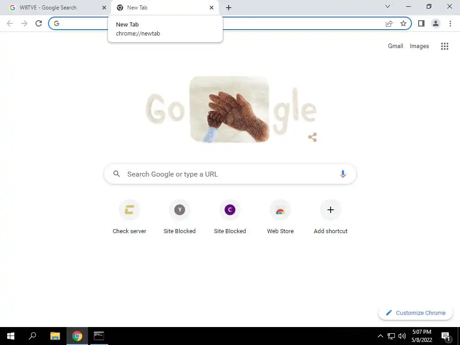Open Windows taskbar search
This screenshot has width=460, height=345.
(x=32, y=336)
